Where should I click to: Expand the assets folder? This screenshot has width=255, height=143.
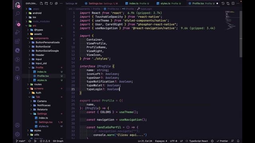[38, 34]
